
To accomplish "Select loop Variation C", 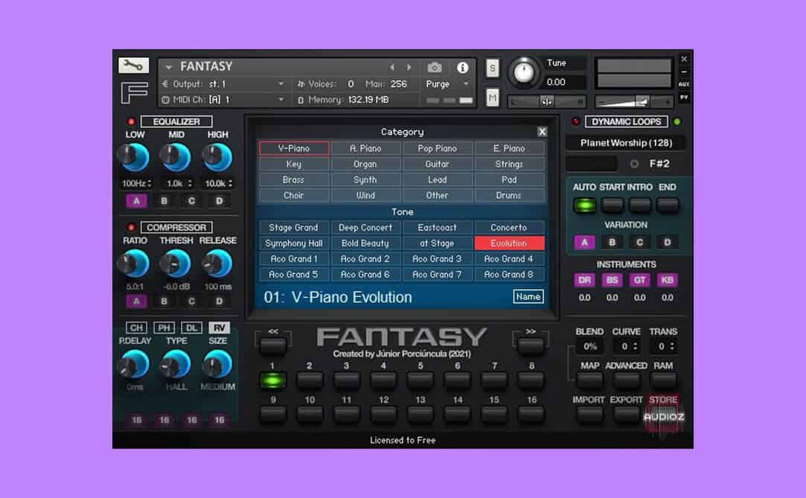I will [640, 242].
